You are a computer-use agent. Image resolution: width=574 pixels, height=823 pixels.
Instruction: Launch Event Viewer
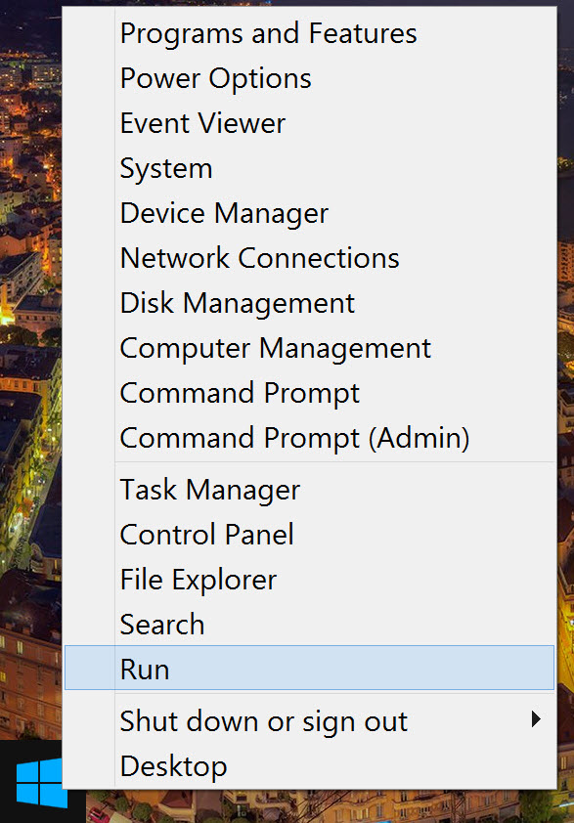point(201,123)
